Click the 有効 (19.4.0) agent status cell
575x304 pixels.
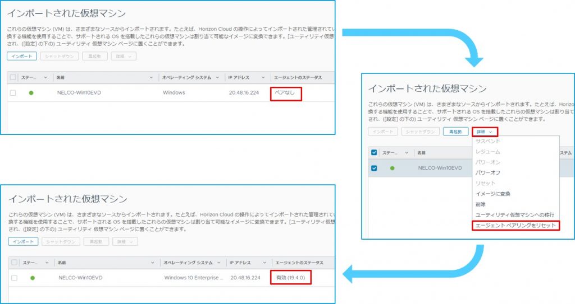pyautogui.click(x=290, y=278)
